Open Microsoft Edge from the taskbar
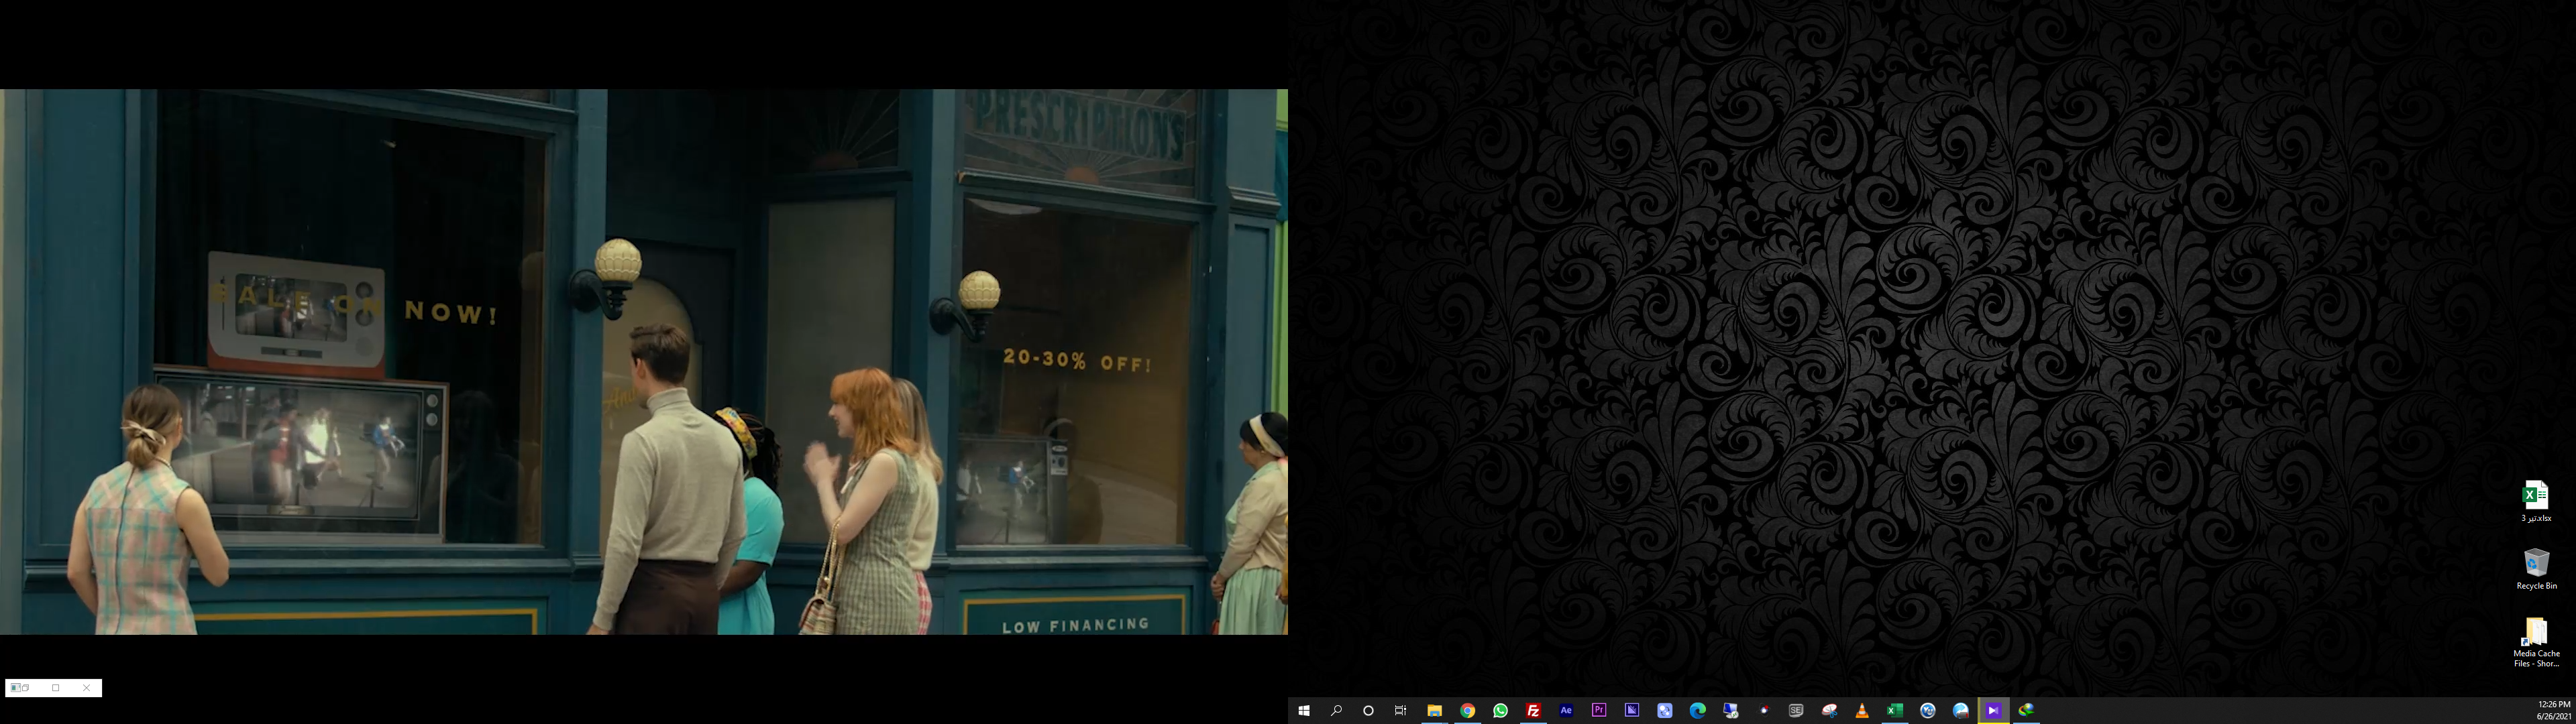 1697,710
